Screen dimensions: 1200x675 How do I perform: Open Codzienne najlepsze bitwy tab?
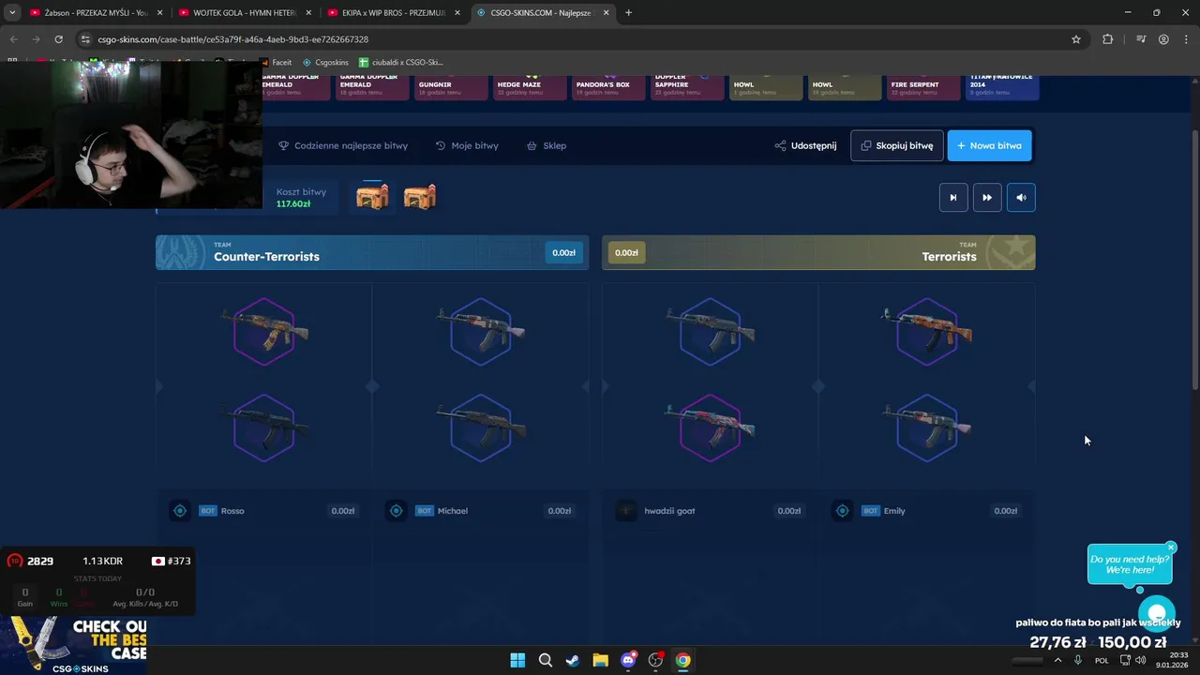(x=343, y=145)
